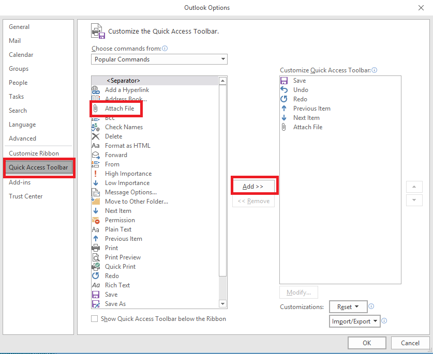
Task: Switch to Tasks options
Action: click(16, 97)
